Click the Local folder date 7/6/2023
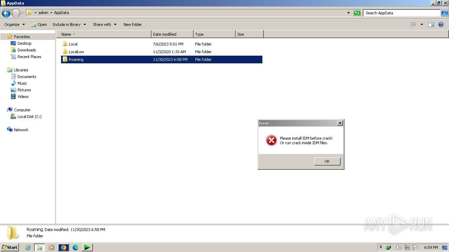This screenshot has width=449, height=252. (x=168, y=44)
